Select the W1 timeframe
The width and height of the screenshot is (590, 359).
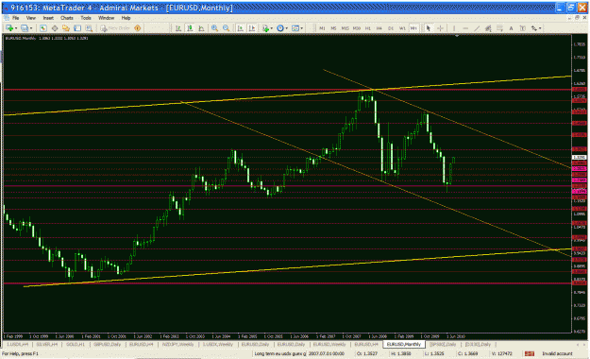point(402,28)
